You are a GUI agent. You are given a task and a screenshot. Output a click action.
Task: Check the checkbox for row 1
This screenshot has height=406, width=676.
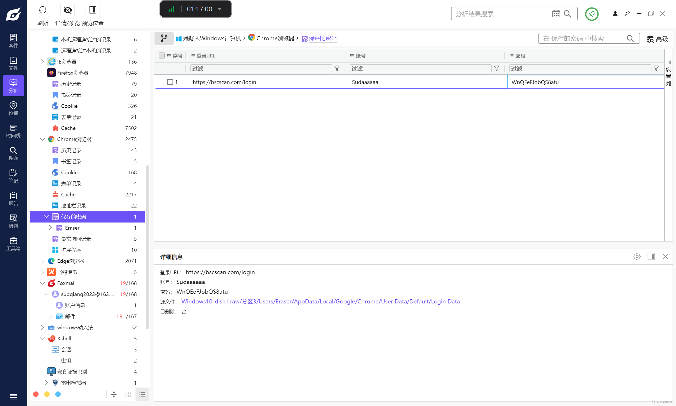[x=170, y=82]
